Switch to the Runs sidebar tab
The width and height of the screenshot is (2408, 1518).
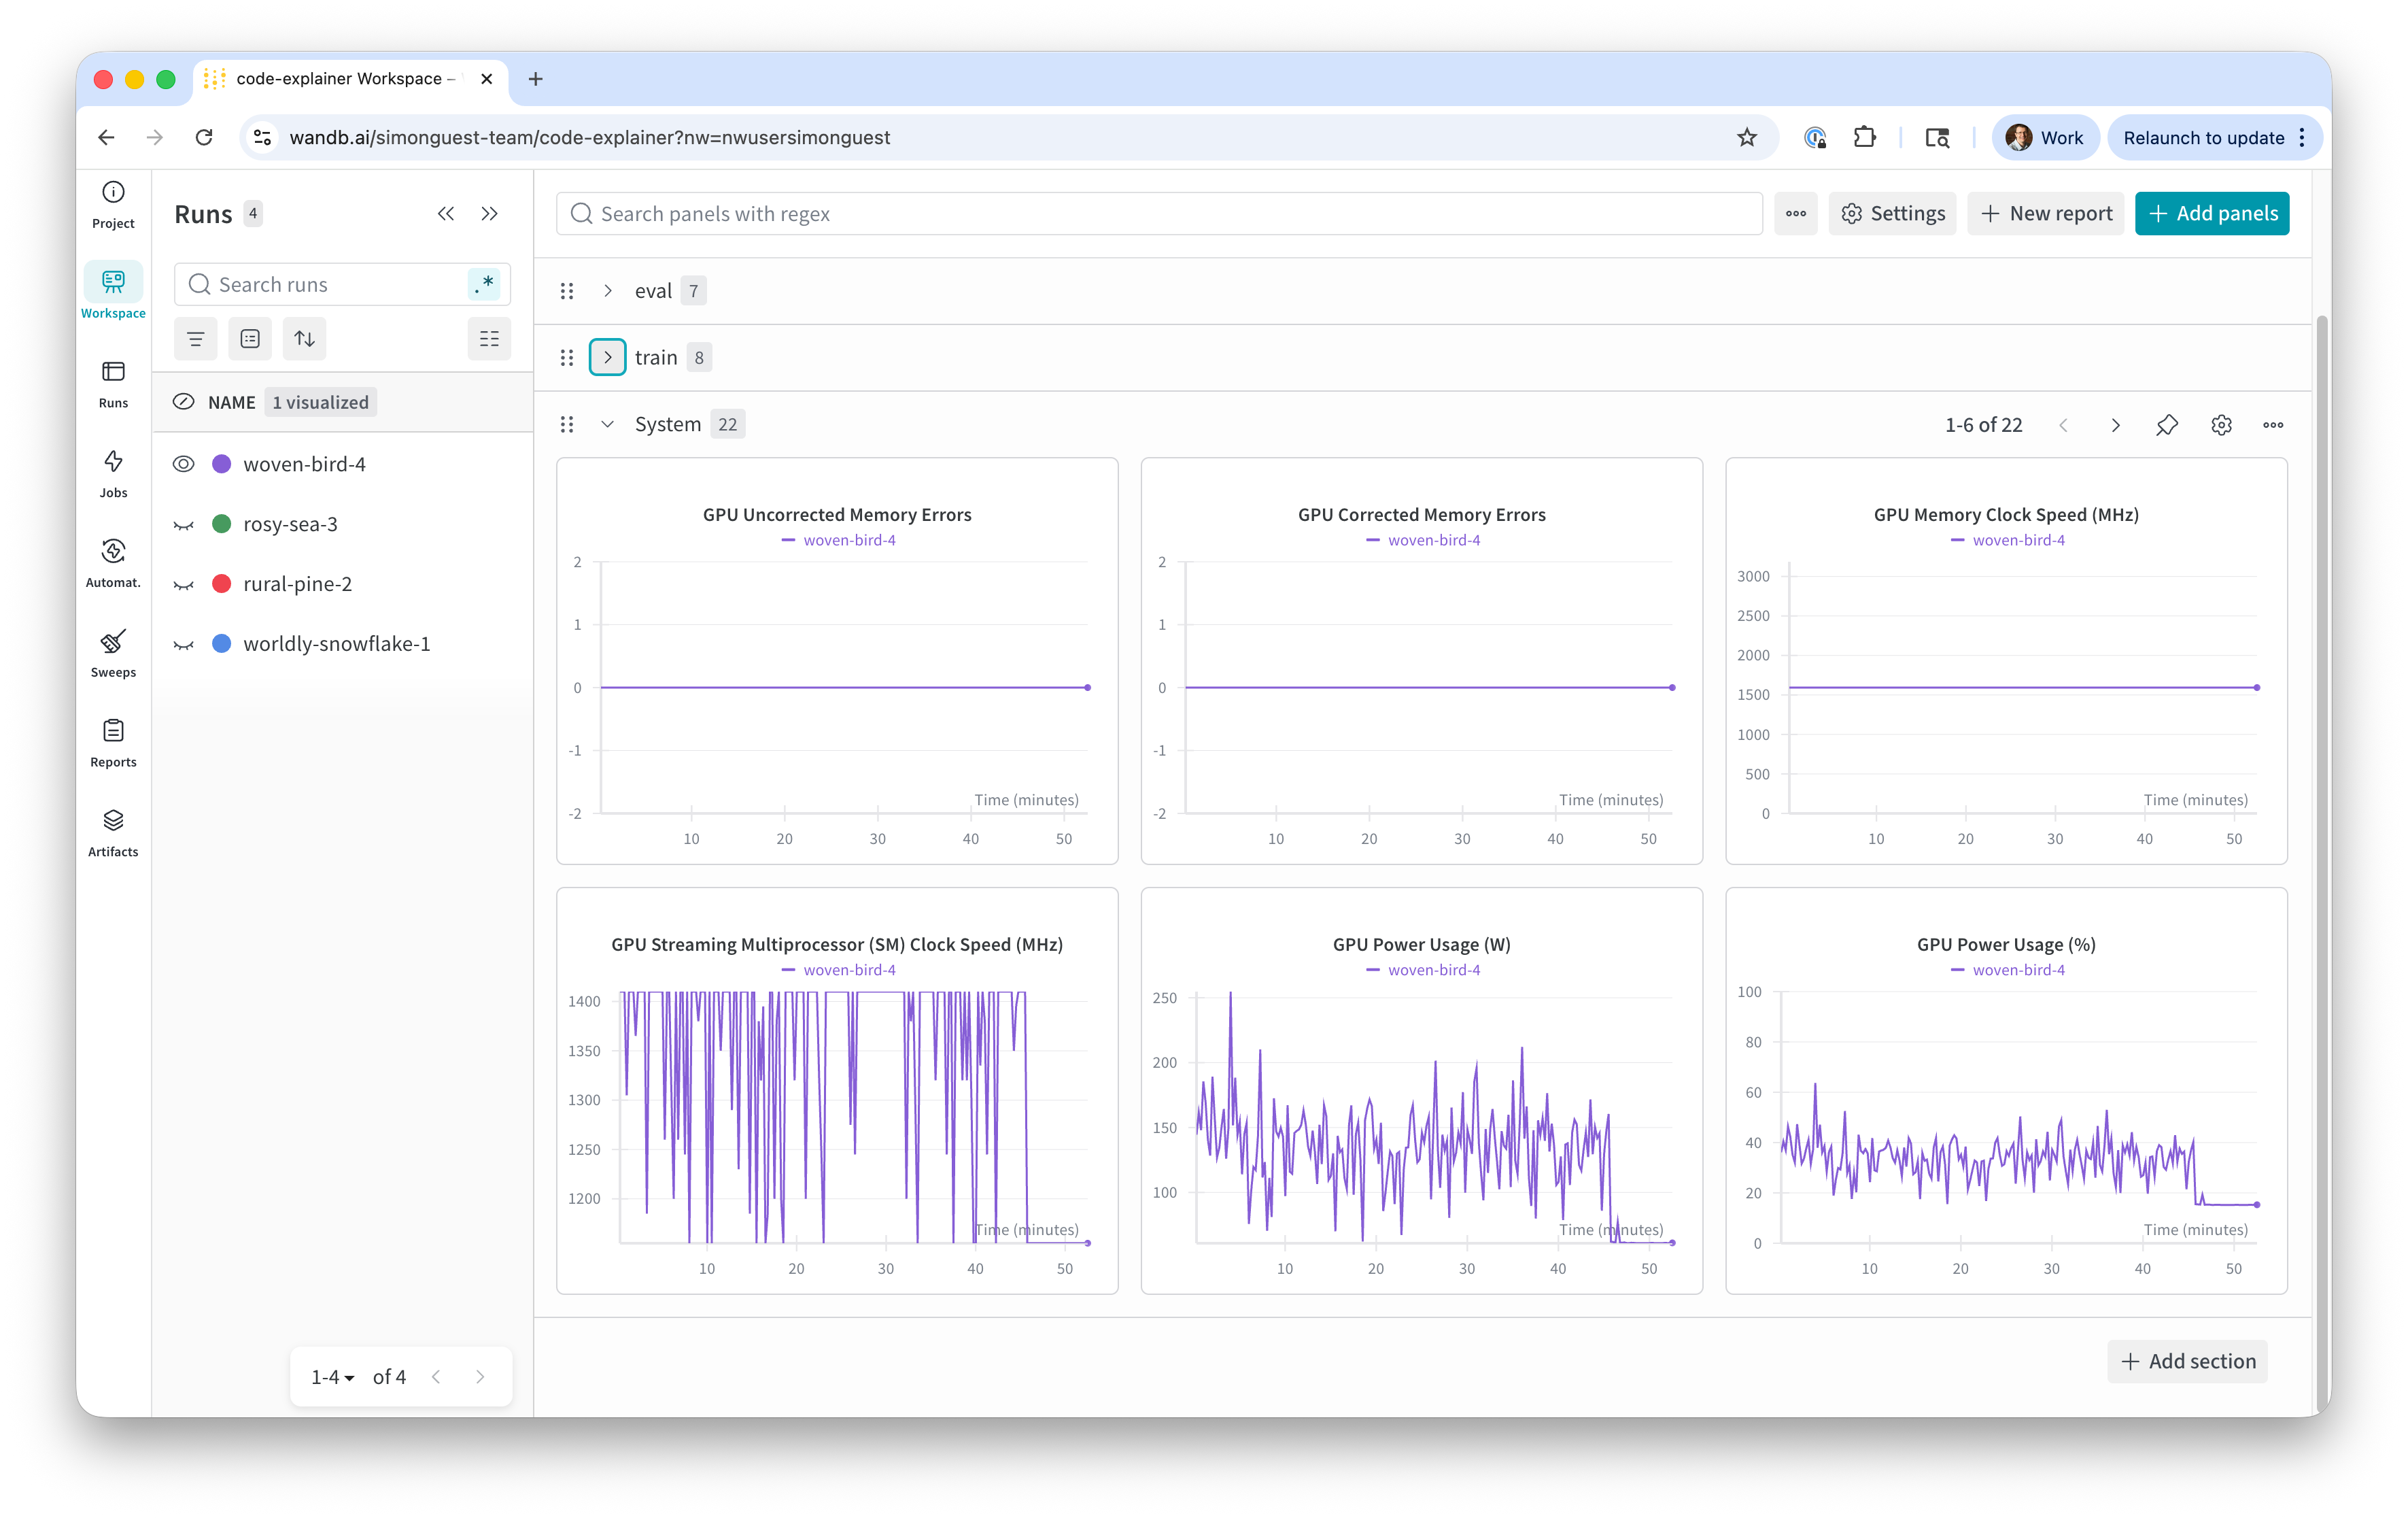(113, 384)
